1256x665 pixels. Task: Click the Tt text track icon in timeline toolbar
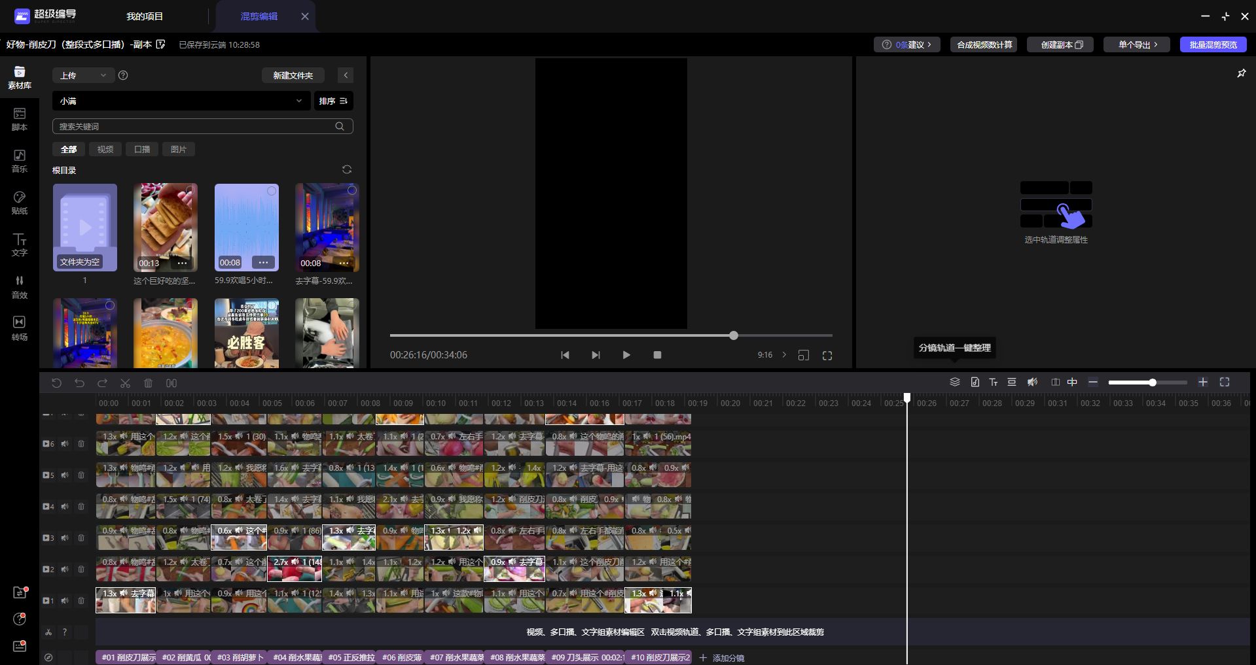pyautogui.click(x=993, y=382)
